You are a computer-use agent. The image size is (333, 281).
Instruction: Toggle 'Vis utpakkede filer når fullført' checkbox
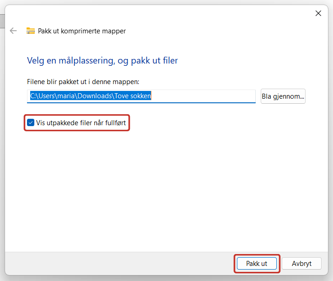(31, 122)
